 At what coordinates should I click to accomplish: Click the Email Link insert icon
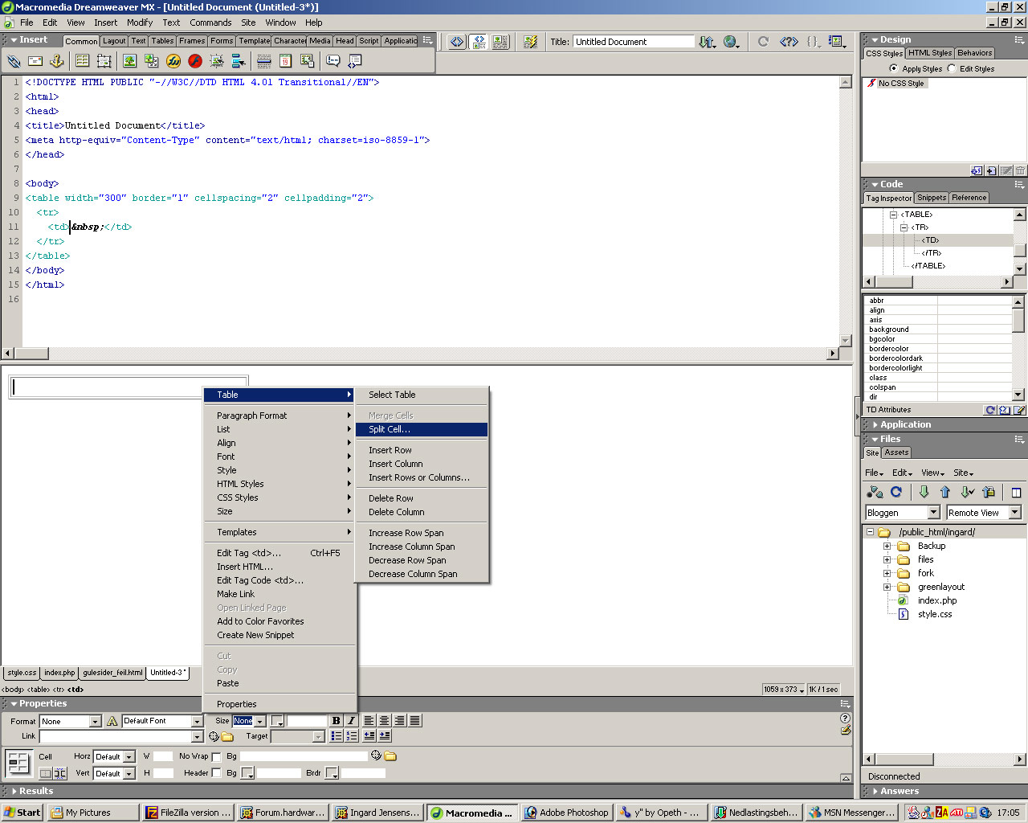(35, 61)
